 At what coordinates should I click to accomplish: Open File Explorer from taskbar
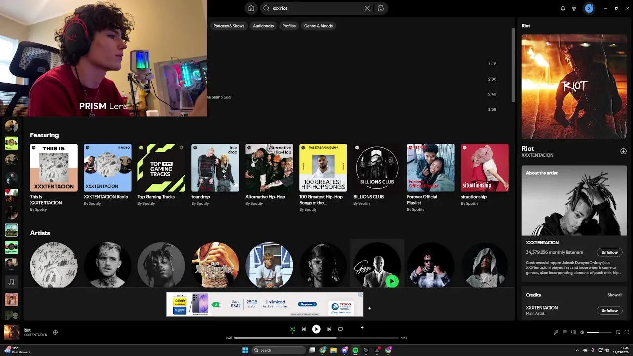[334, 350]
